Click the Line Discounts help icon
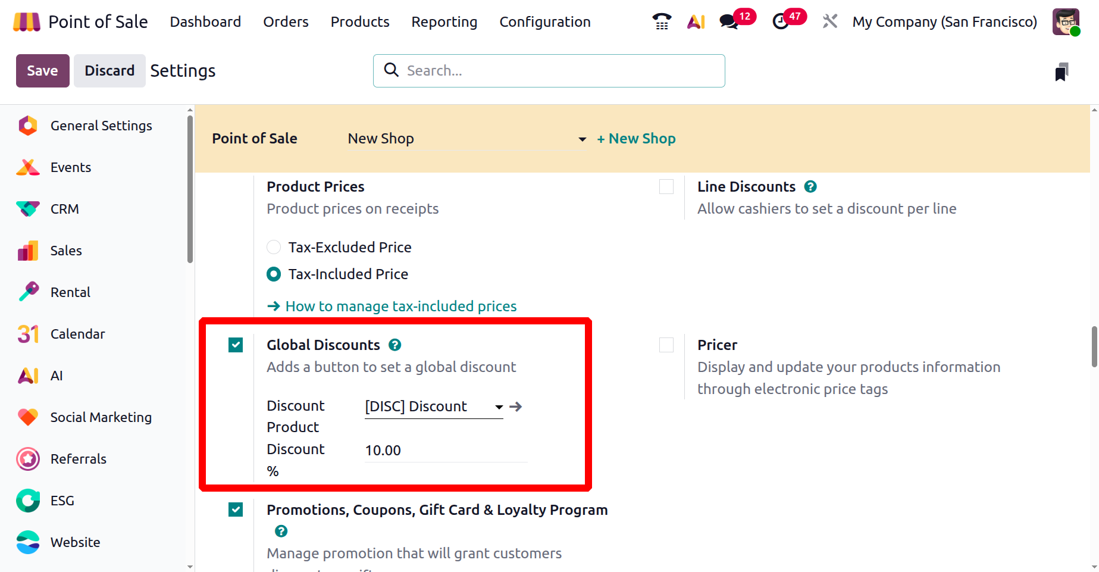This screenshot has width=1099, height=572. tap(810, 186)
